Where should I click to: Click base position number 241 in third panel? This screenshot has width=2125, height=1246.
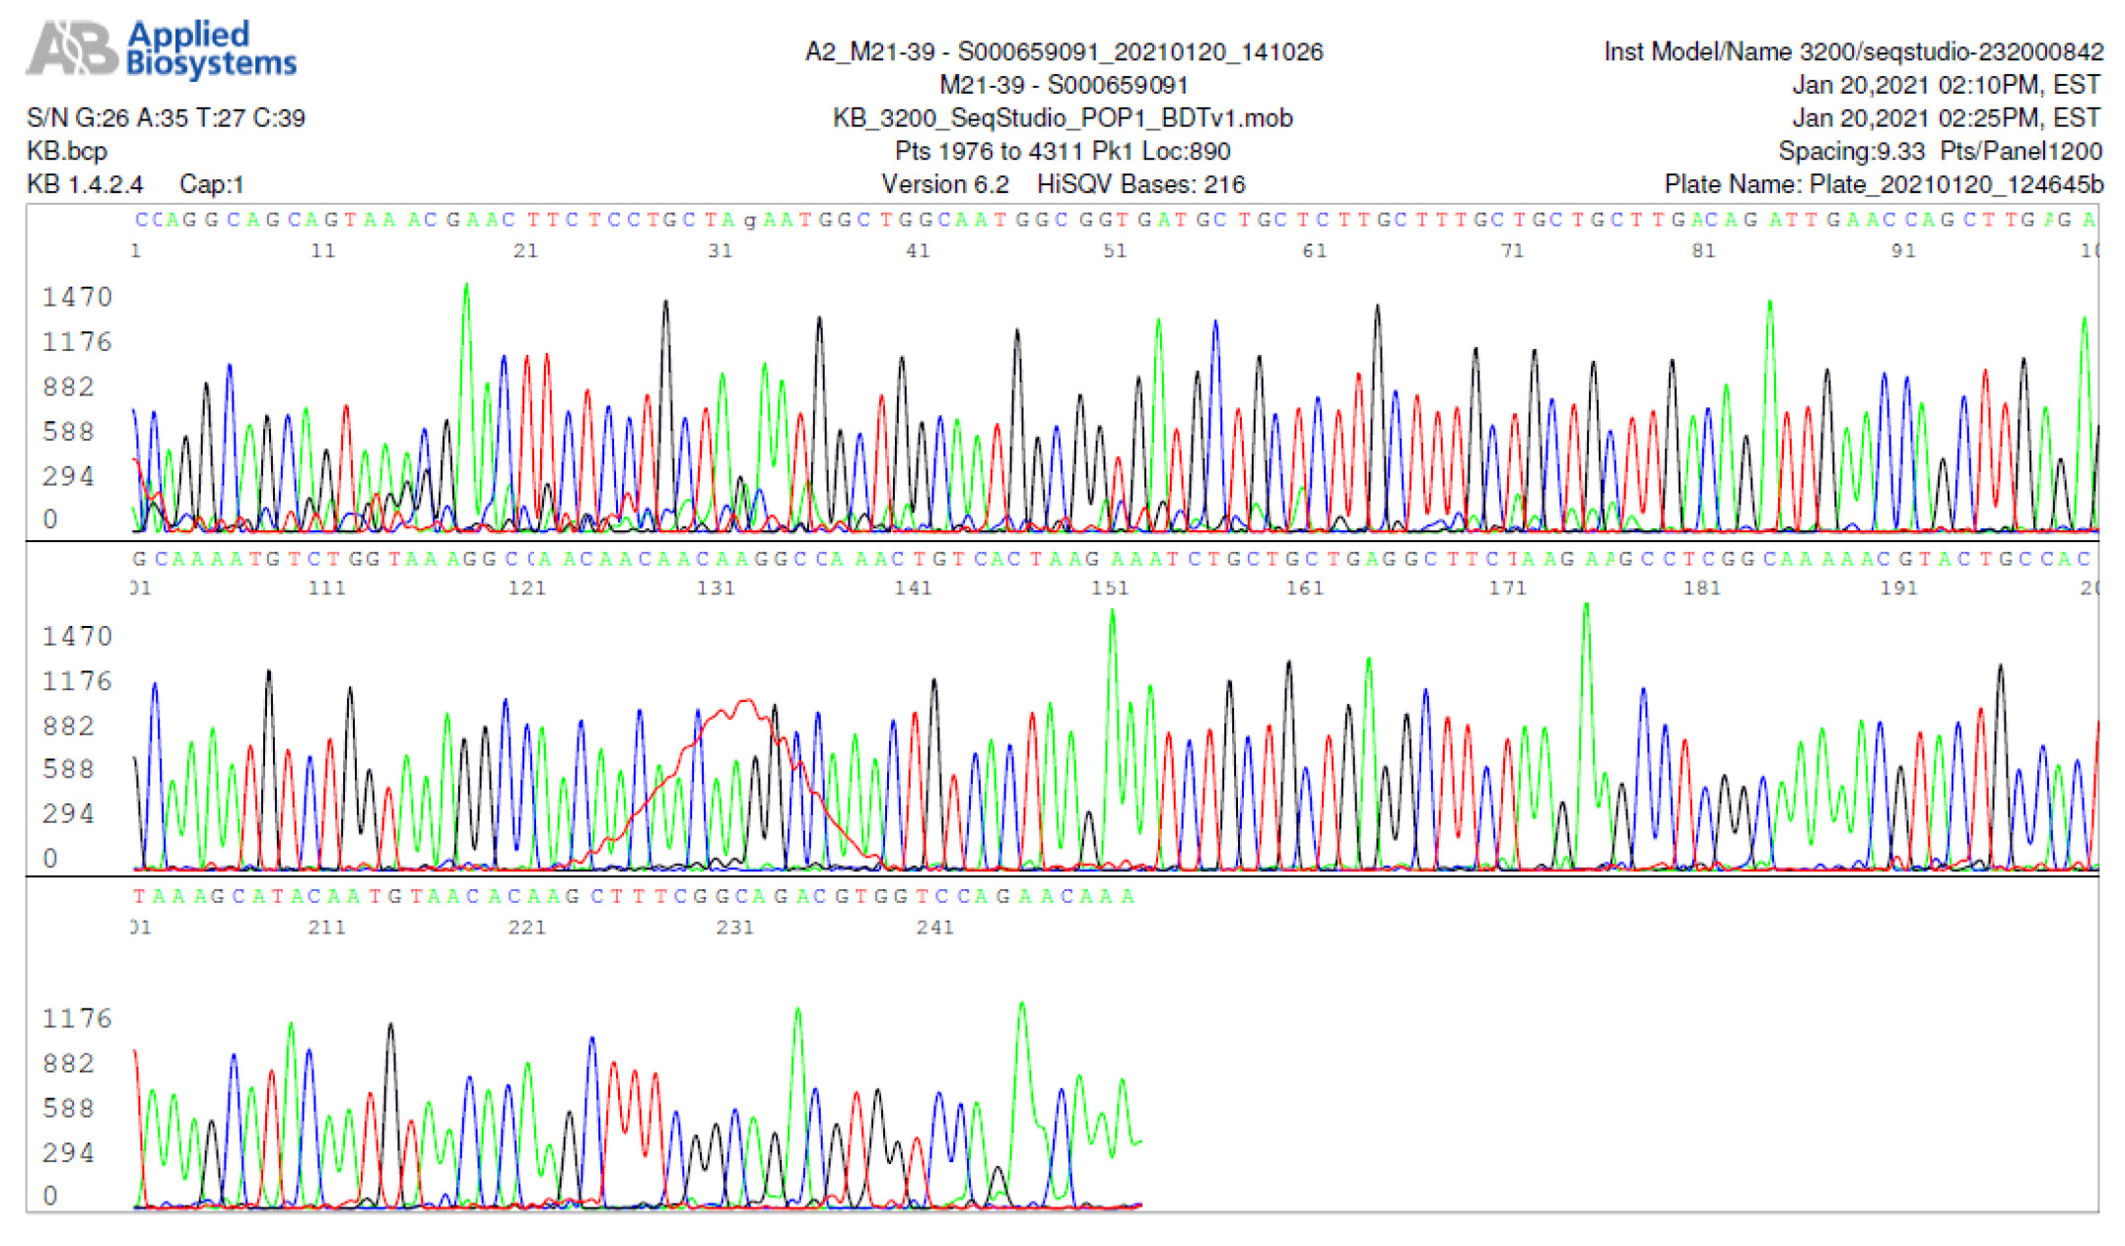click(x=934, y=928)
